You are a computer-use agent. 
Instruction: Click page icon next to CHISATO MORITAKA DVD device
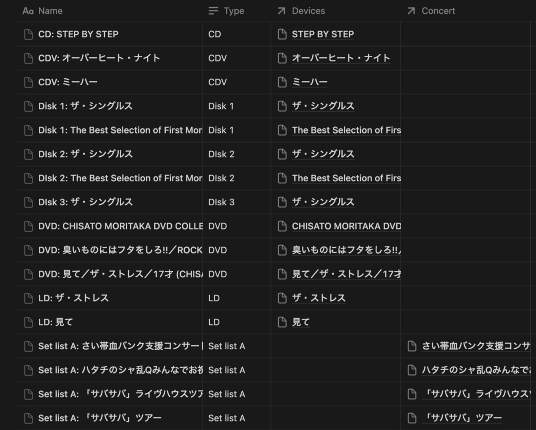[282, 226]
